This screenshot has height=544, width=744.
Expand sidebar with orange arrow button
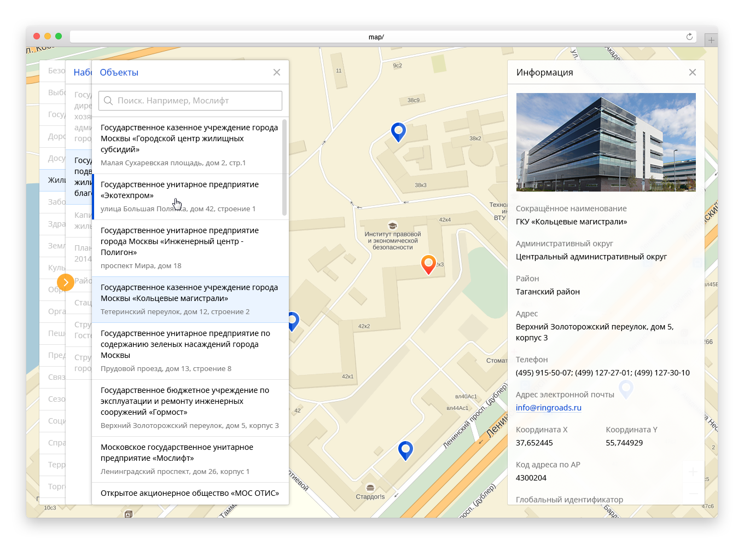pos(66,282)
